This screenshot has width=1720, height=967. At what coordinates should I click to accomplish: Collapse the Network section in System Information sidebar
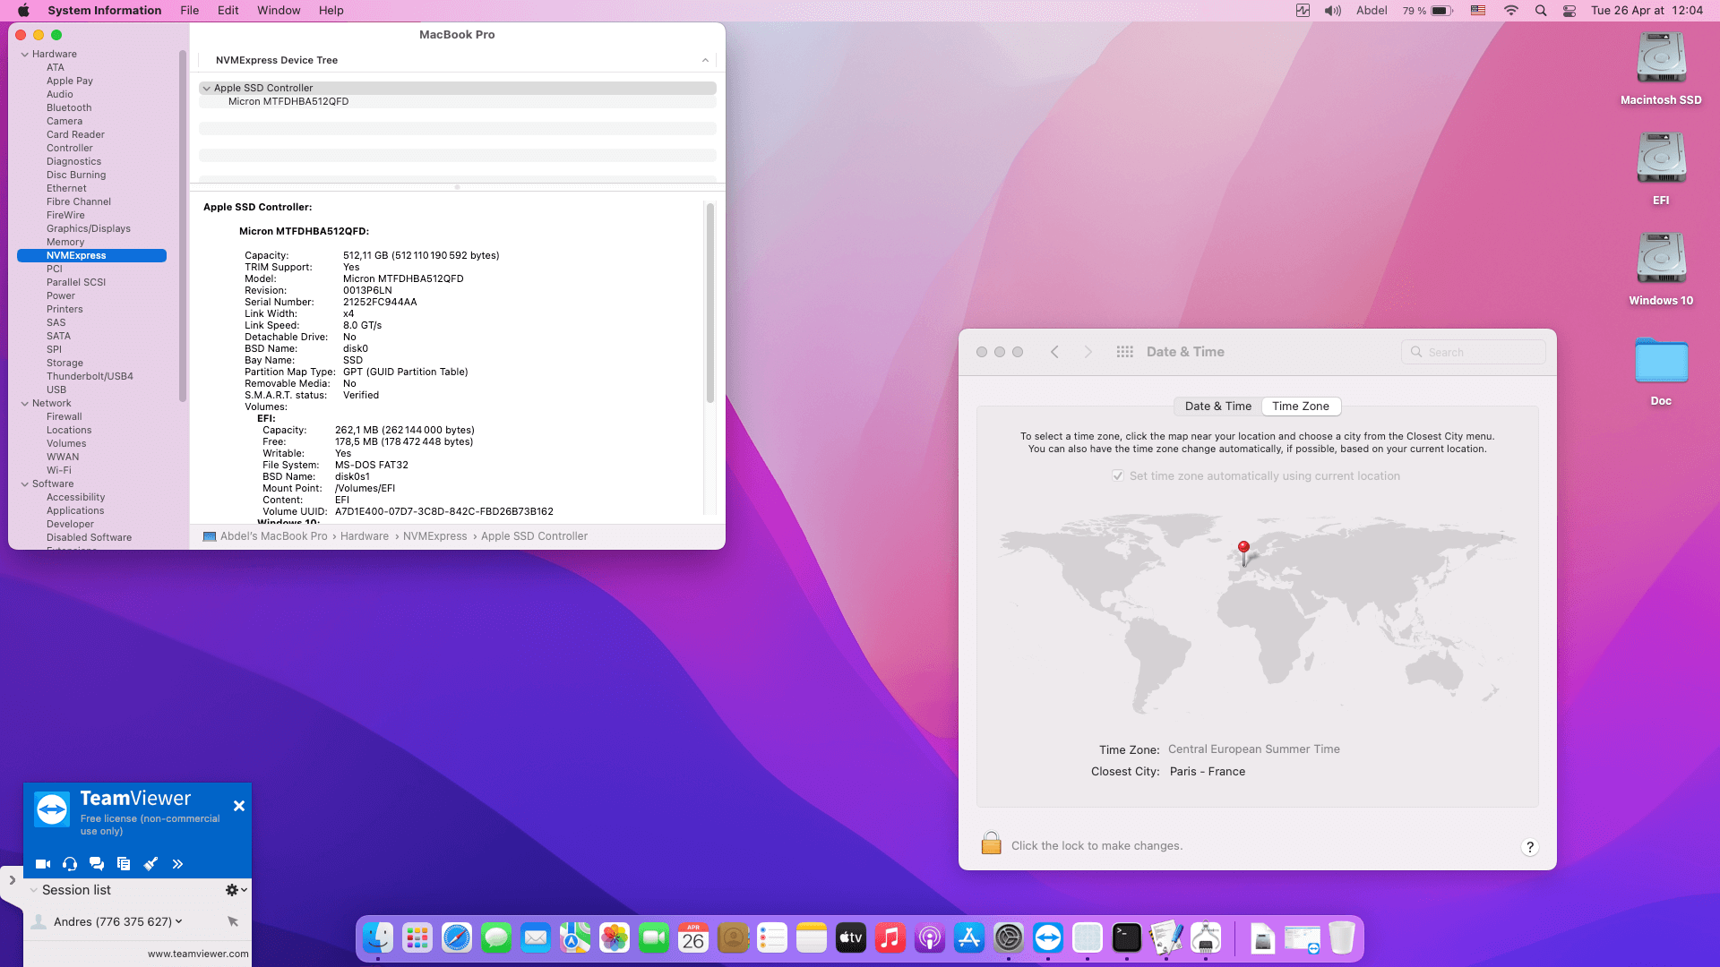point(25,404)
